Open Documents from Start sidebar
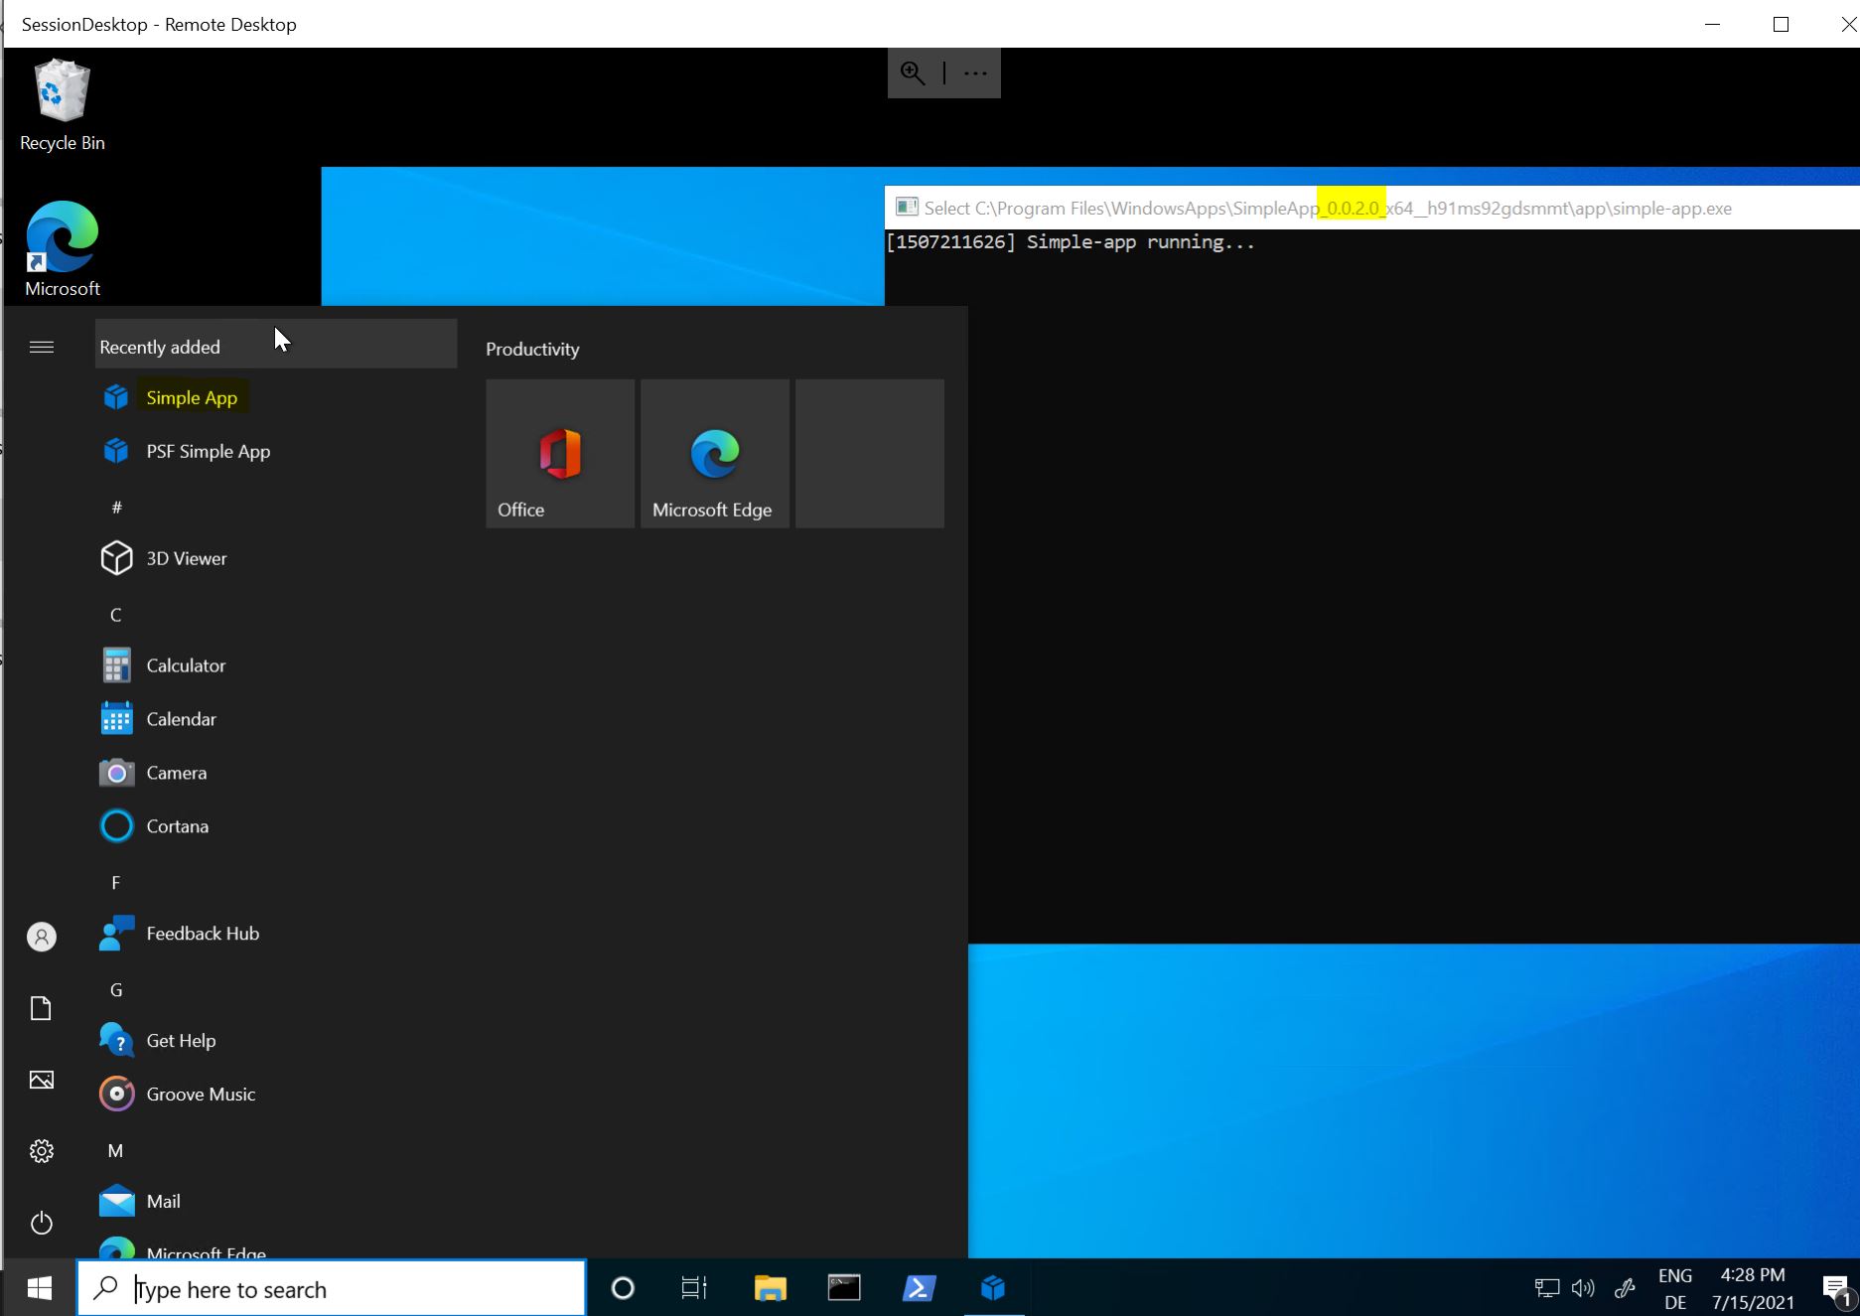Viewport: 1860px width, 1316px height. tap(42, 1008)
